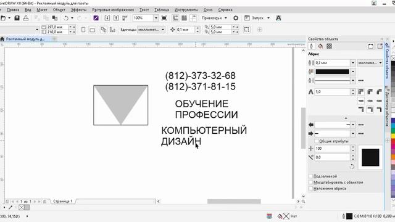Enable 'Наложение абриса' checkbox
Screen dimensions: 395x222
coord(310,188)
